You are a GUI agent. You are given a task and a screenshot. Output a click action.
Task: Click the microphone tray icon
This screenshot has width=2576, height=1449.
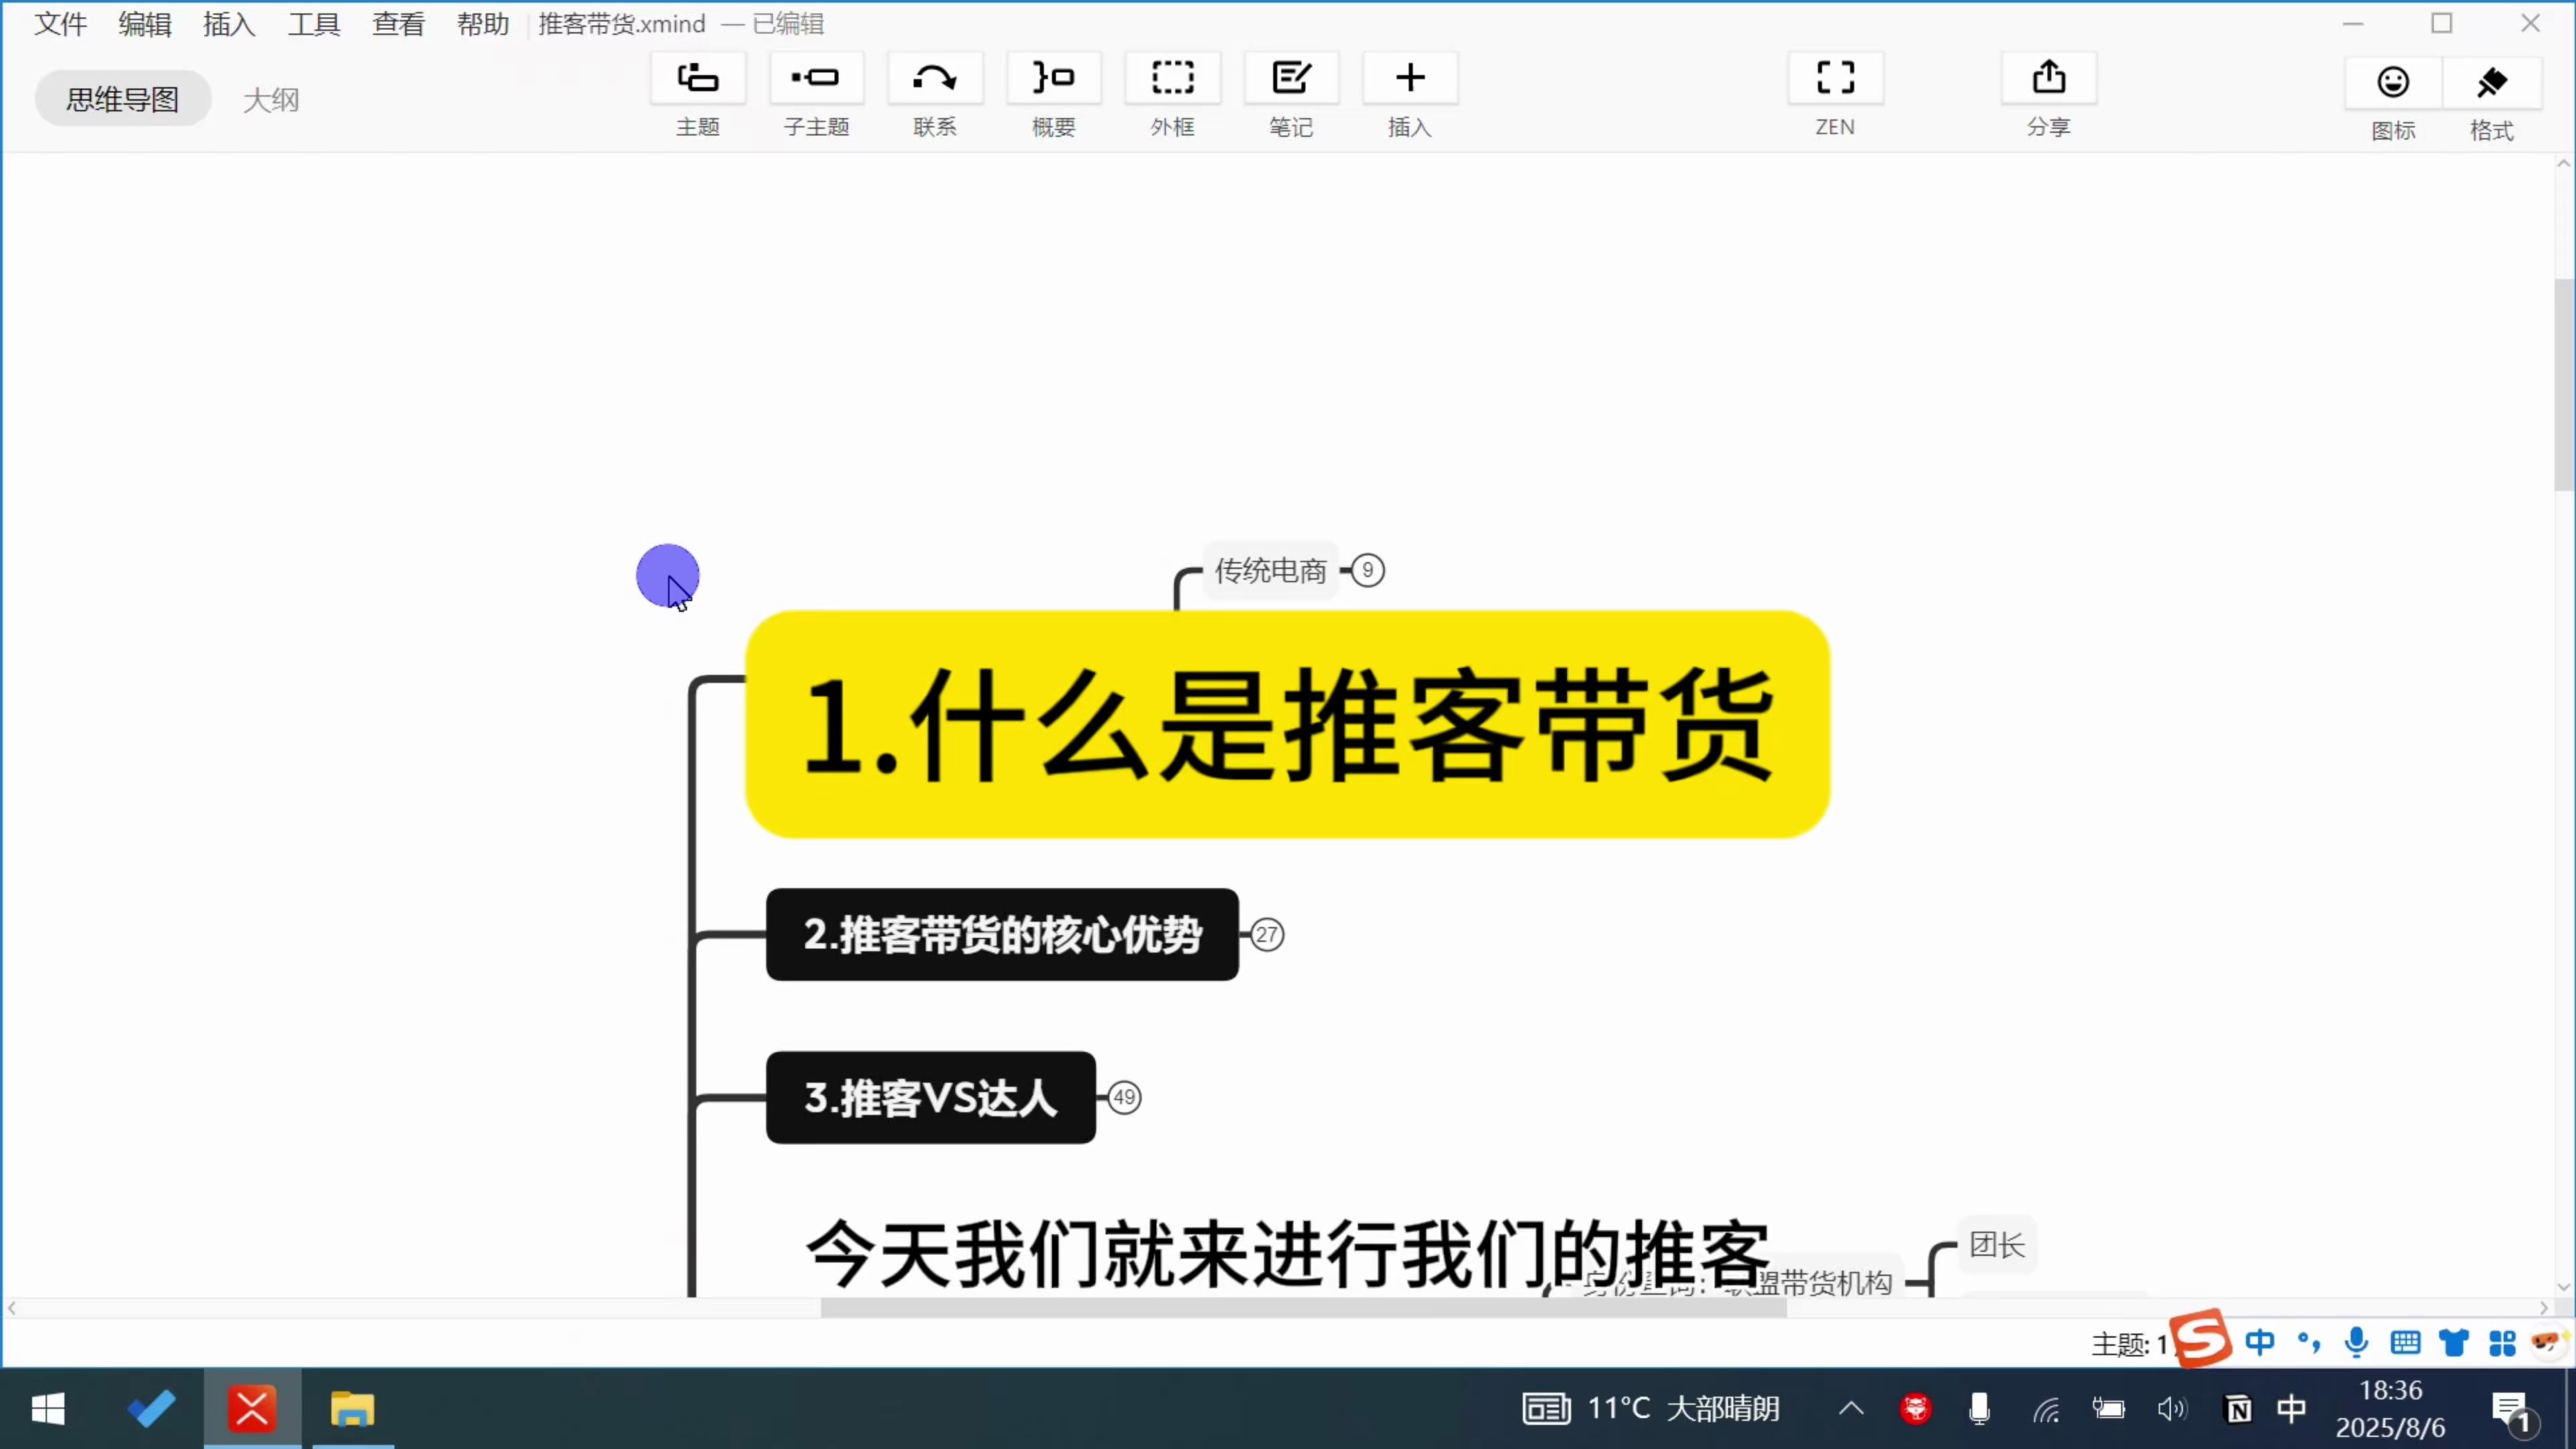1979,1409
